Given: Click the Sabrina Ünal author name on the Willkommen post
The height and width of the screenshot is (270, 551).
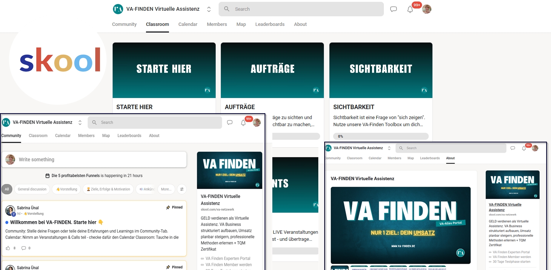Looking at the screenshot, I should pos(28,208).
